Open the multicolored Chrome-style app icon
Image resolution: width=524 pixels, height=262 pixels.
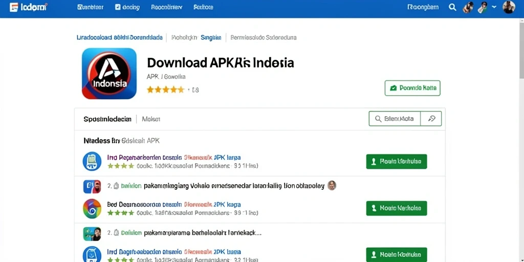pos(92,209)
